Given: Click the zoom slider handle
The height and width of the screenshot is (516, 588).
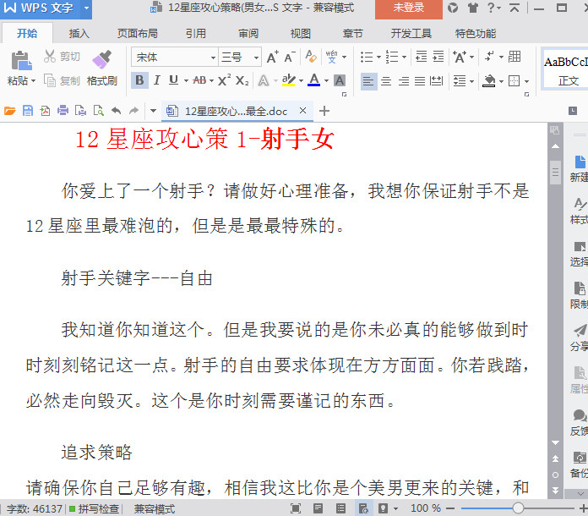Looking at the screenshot, I should click(x=518, y=508).
